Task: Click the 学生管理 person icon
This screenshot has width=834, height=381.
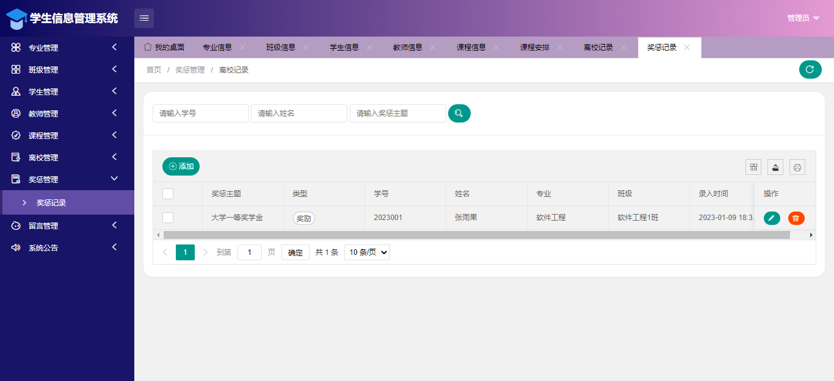Action: tap(16, 91)
